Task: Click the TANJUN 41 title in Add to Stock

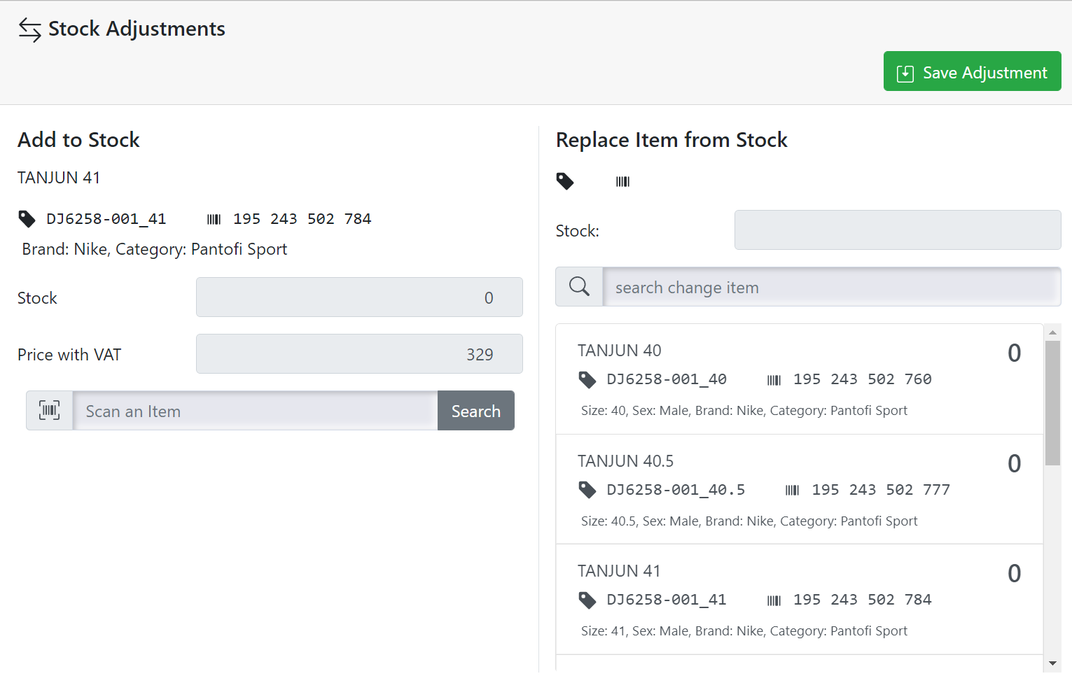Action: click(59, 178)
